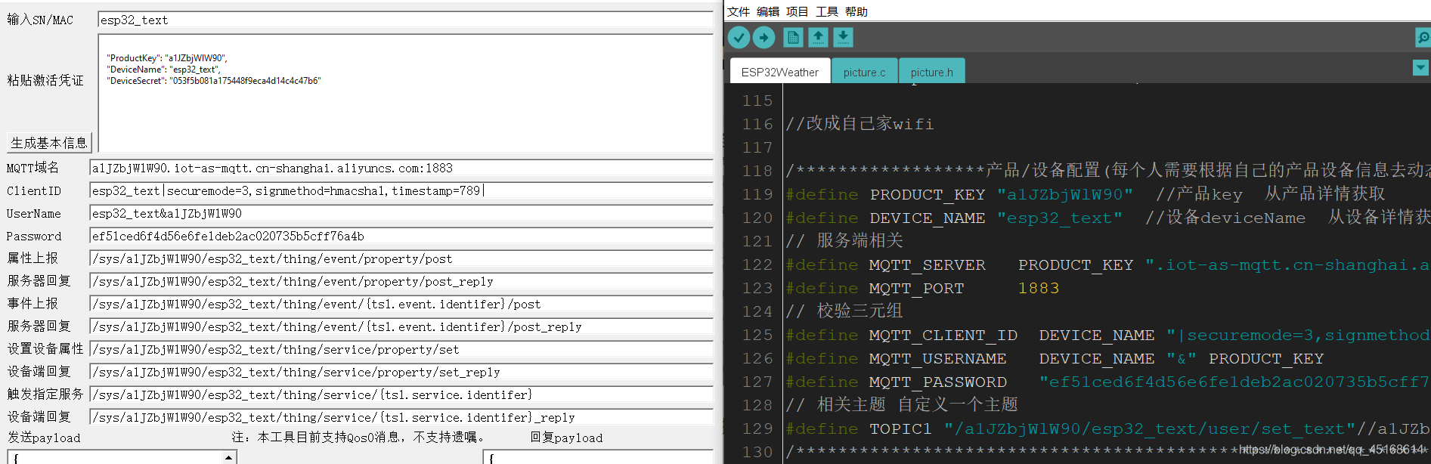This screenshot has height=464, width=1431.
Task: Click code line 125 MQTT_CLIENT_ID define
Action: [x=1107, y=335]
